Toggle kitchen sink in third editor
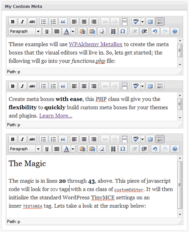 (x=160, y=139)
